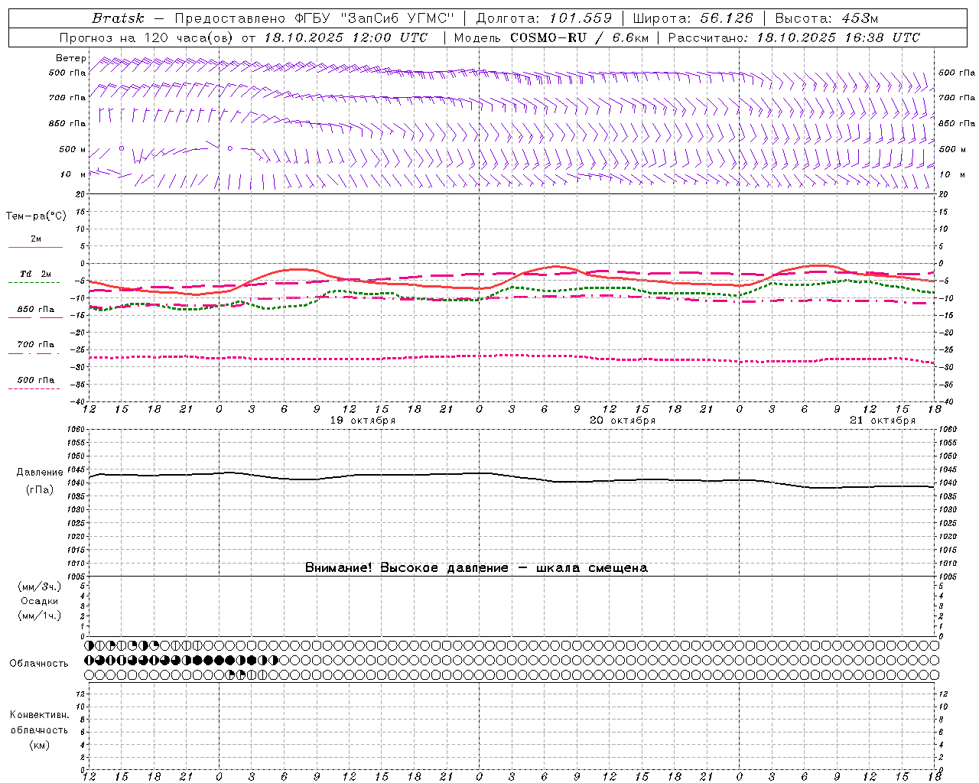Select the "Облачность" cloudiness label
This screenshot has height=783, width=979.
pos(39,664)
